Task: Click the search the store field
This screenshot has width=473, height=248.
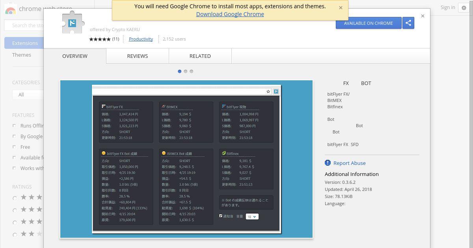Action: click(x=24, y=26)
